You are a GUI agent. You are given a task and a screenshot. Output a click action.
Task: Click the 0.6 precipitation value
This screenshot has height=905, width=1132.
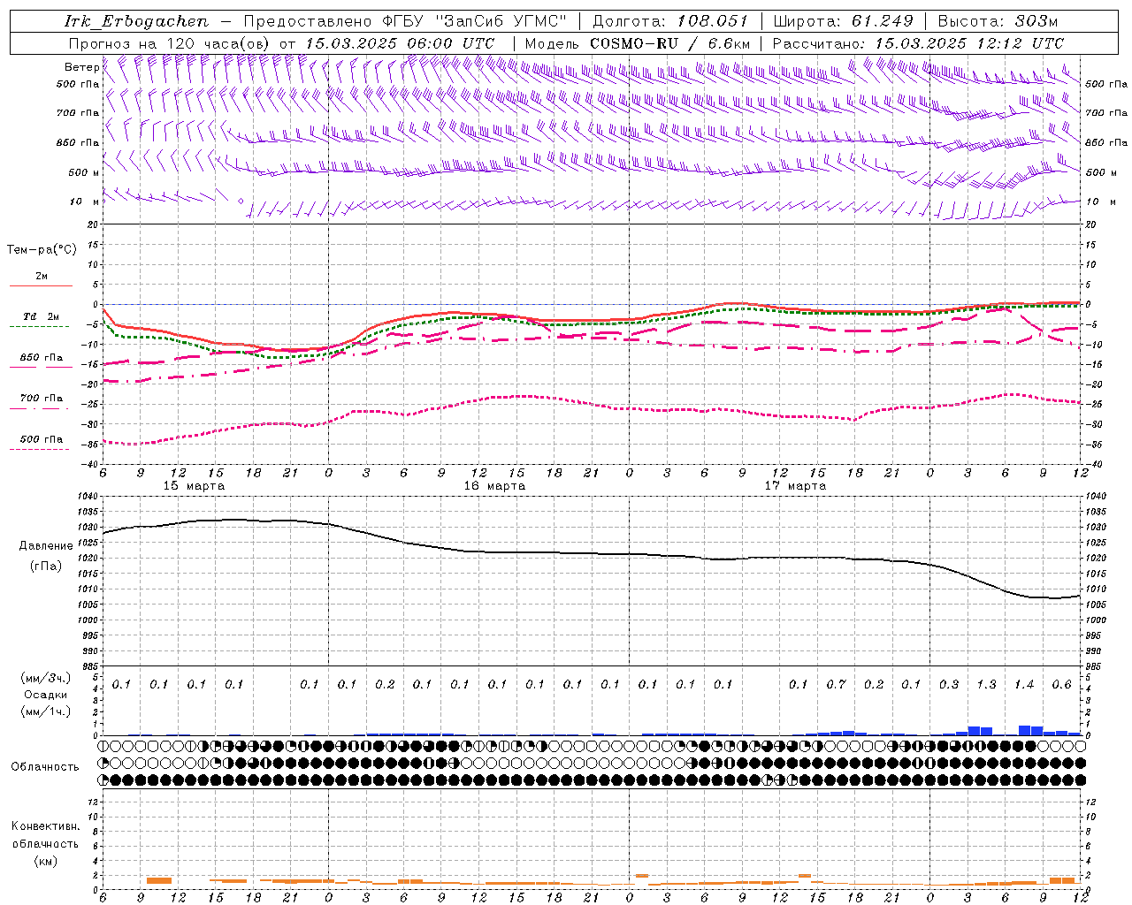pos(1061,684)
